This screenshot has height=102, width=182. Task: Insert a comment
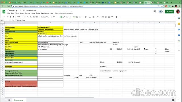coord(106,17)
